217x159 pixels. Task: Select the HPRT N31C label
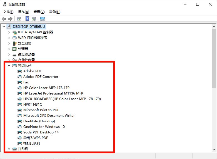coord(33,105)
